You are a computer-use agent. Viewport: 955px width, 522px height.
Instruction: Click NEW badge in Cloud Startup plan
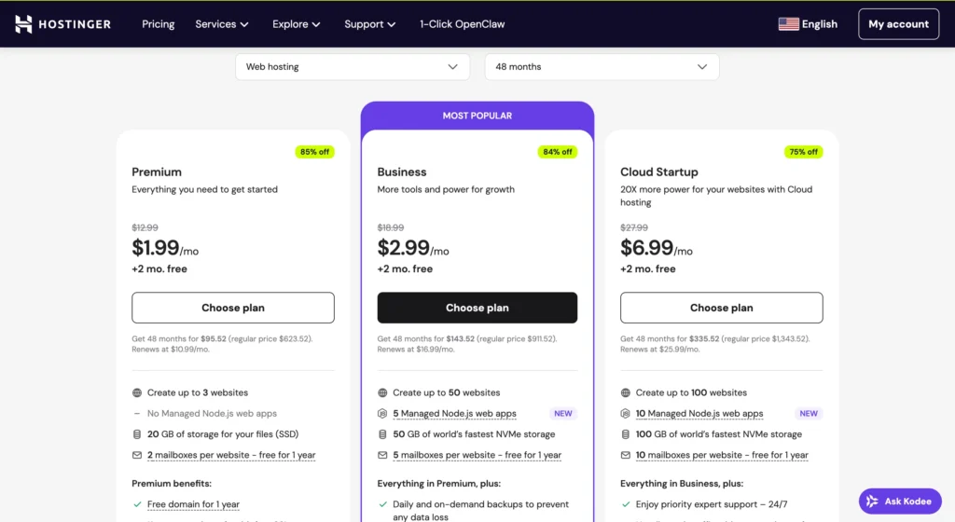point(809,414)
